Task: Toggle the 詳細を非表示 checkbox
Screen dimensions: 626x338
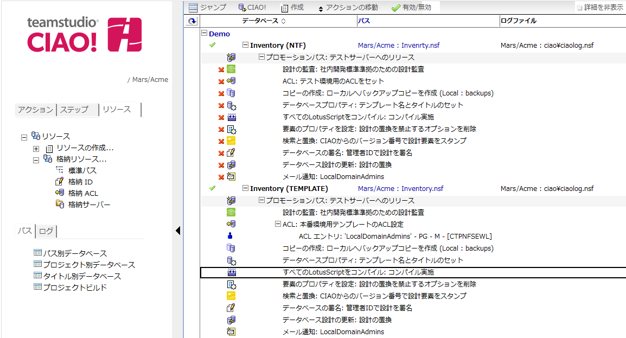Action: pyautogui.click(x=579, y=8)
